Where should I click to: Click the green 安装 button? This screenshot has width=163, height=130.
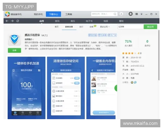[x=14, y=50]
